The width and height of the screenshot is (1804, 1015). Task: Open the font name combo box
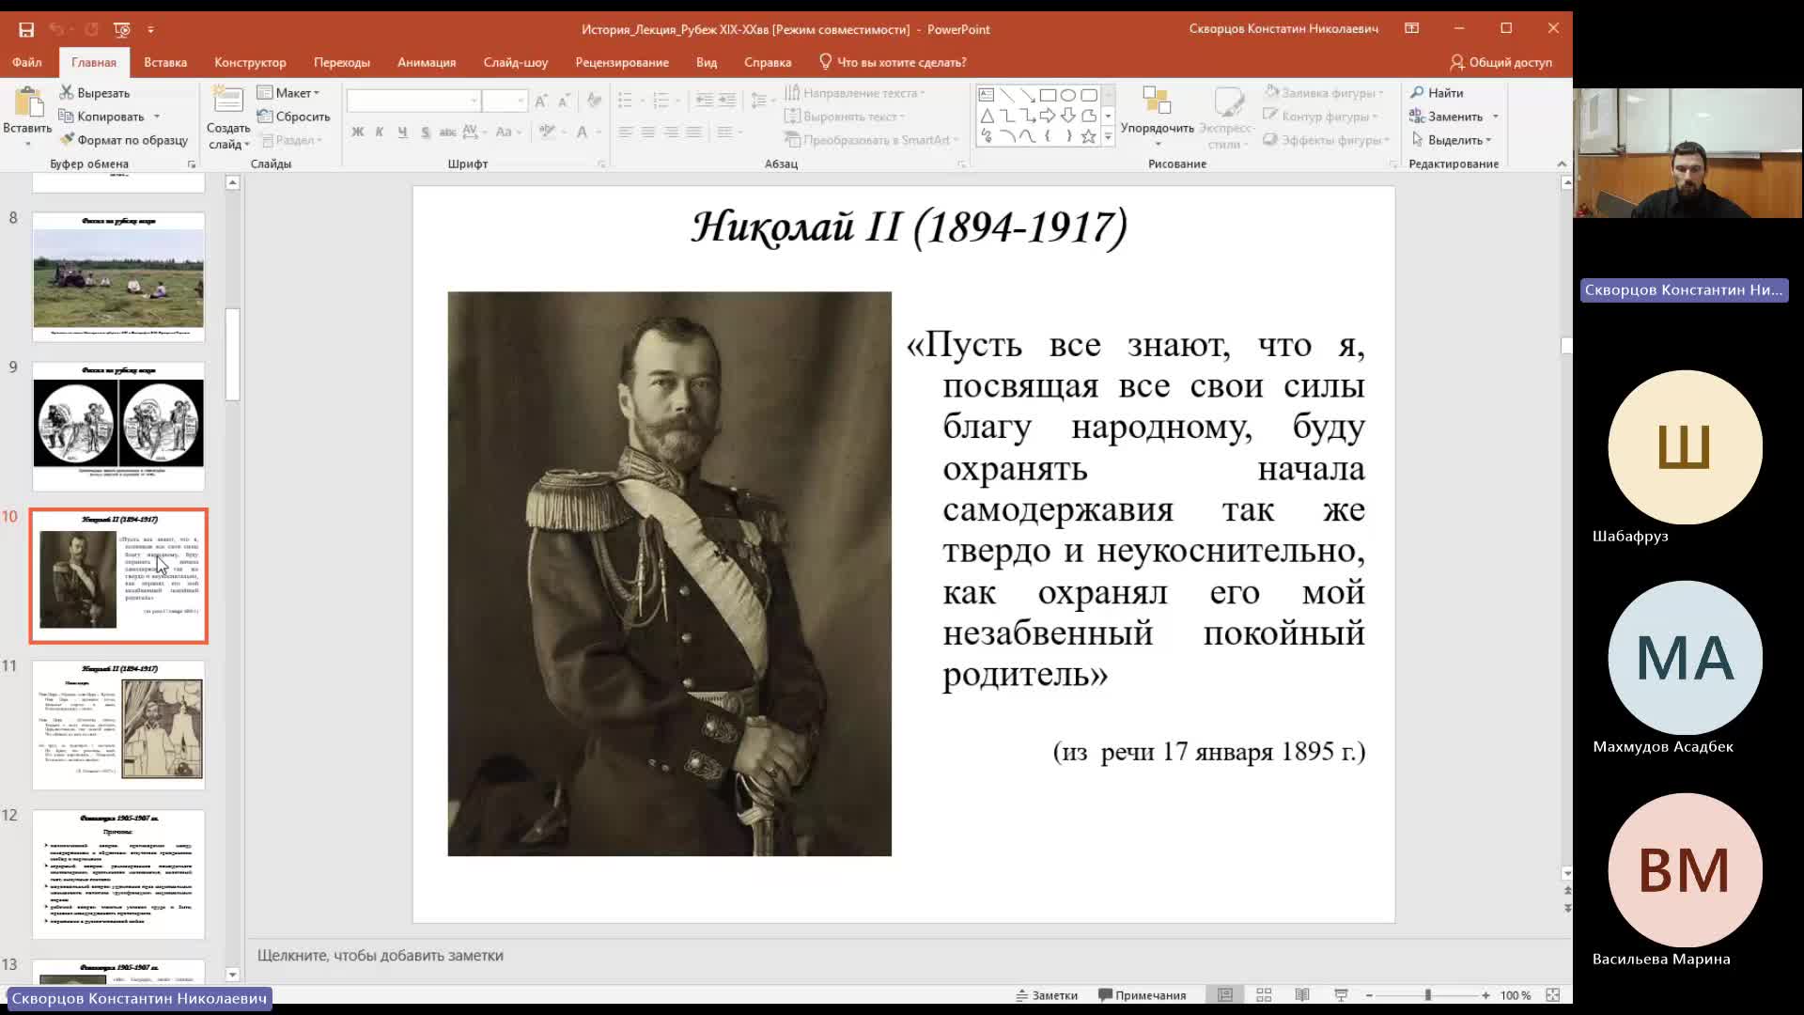click(413, 101)
